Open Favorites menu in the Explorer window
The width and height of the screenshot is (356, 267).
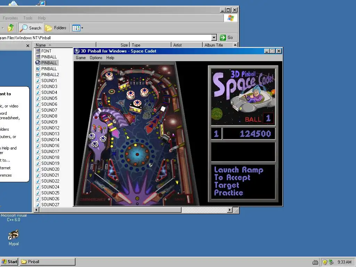pos(10,18)
